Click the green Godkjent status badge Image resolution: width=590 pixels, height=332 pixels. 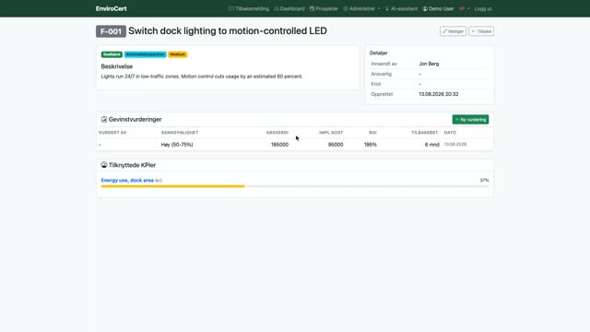pyautogui.click(x=112, y=54)
